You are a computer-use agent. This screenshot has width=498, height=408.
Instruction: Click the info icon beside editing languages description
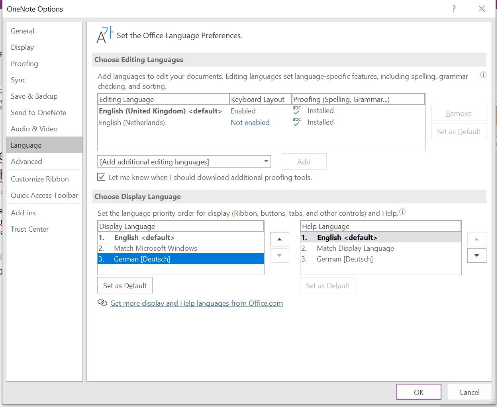(x=483, y=75)
